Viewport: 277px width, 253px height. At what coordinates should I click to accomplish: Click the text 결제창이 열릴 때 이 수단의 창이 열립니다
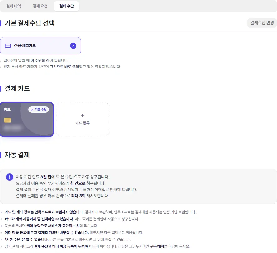point(36,60)
